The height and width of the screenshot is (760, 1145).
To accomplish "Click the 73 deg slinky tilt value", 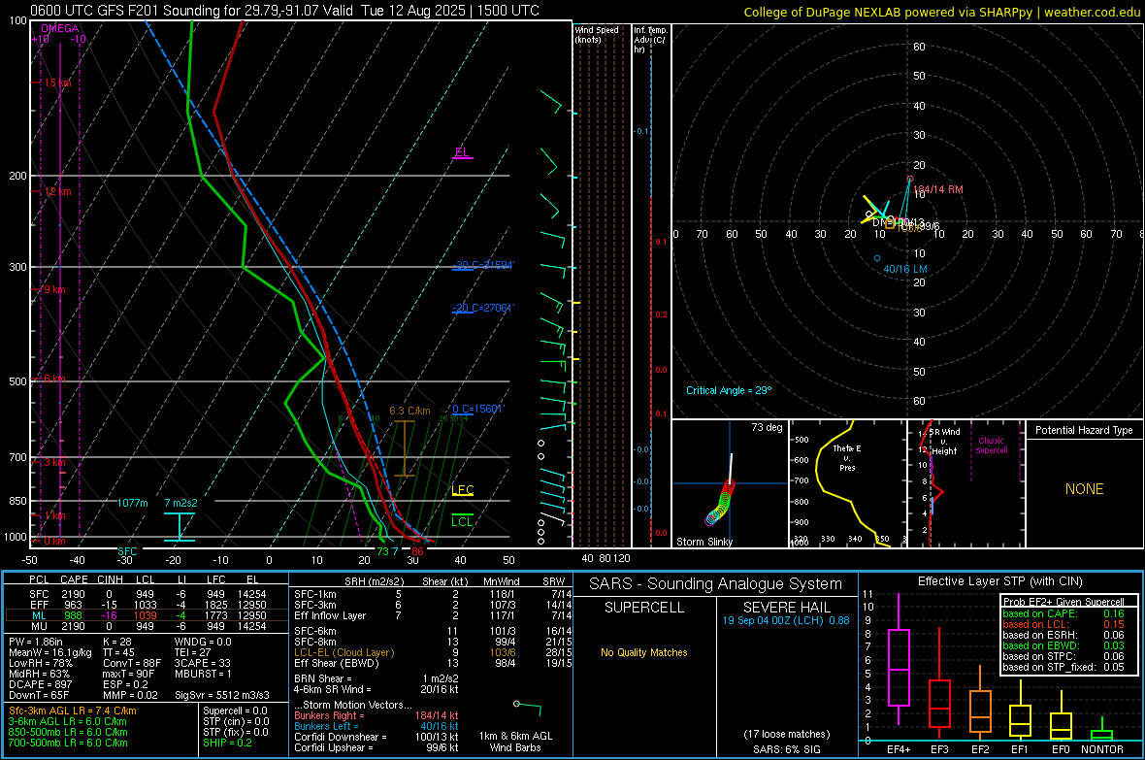I will point(767,427).
